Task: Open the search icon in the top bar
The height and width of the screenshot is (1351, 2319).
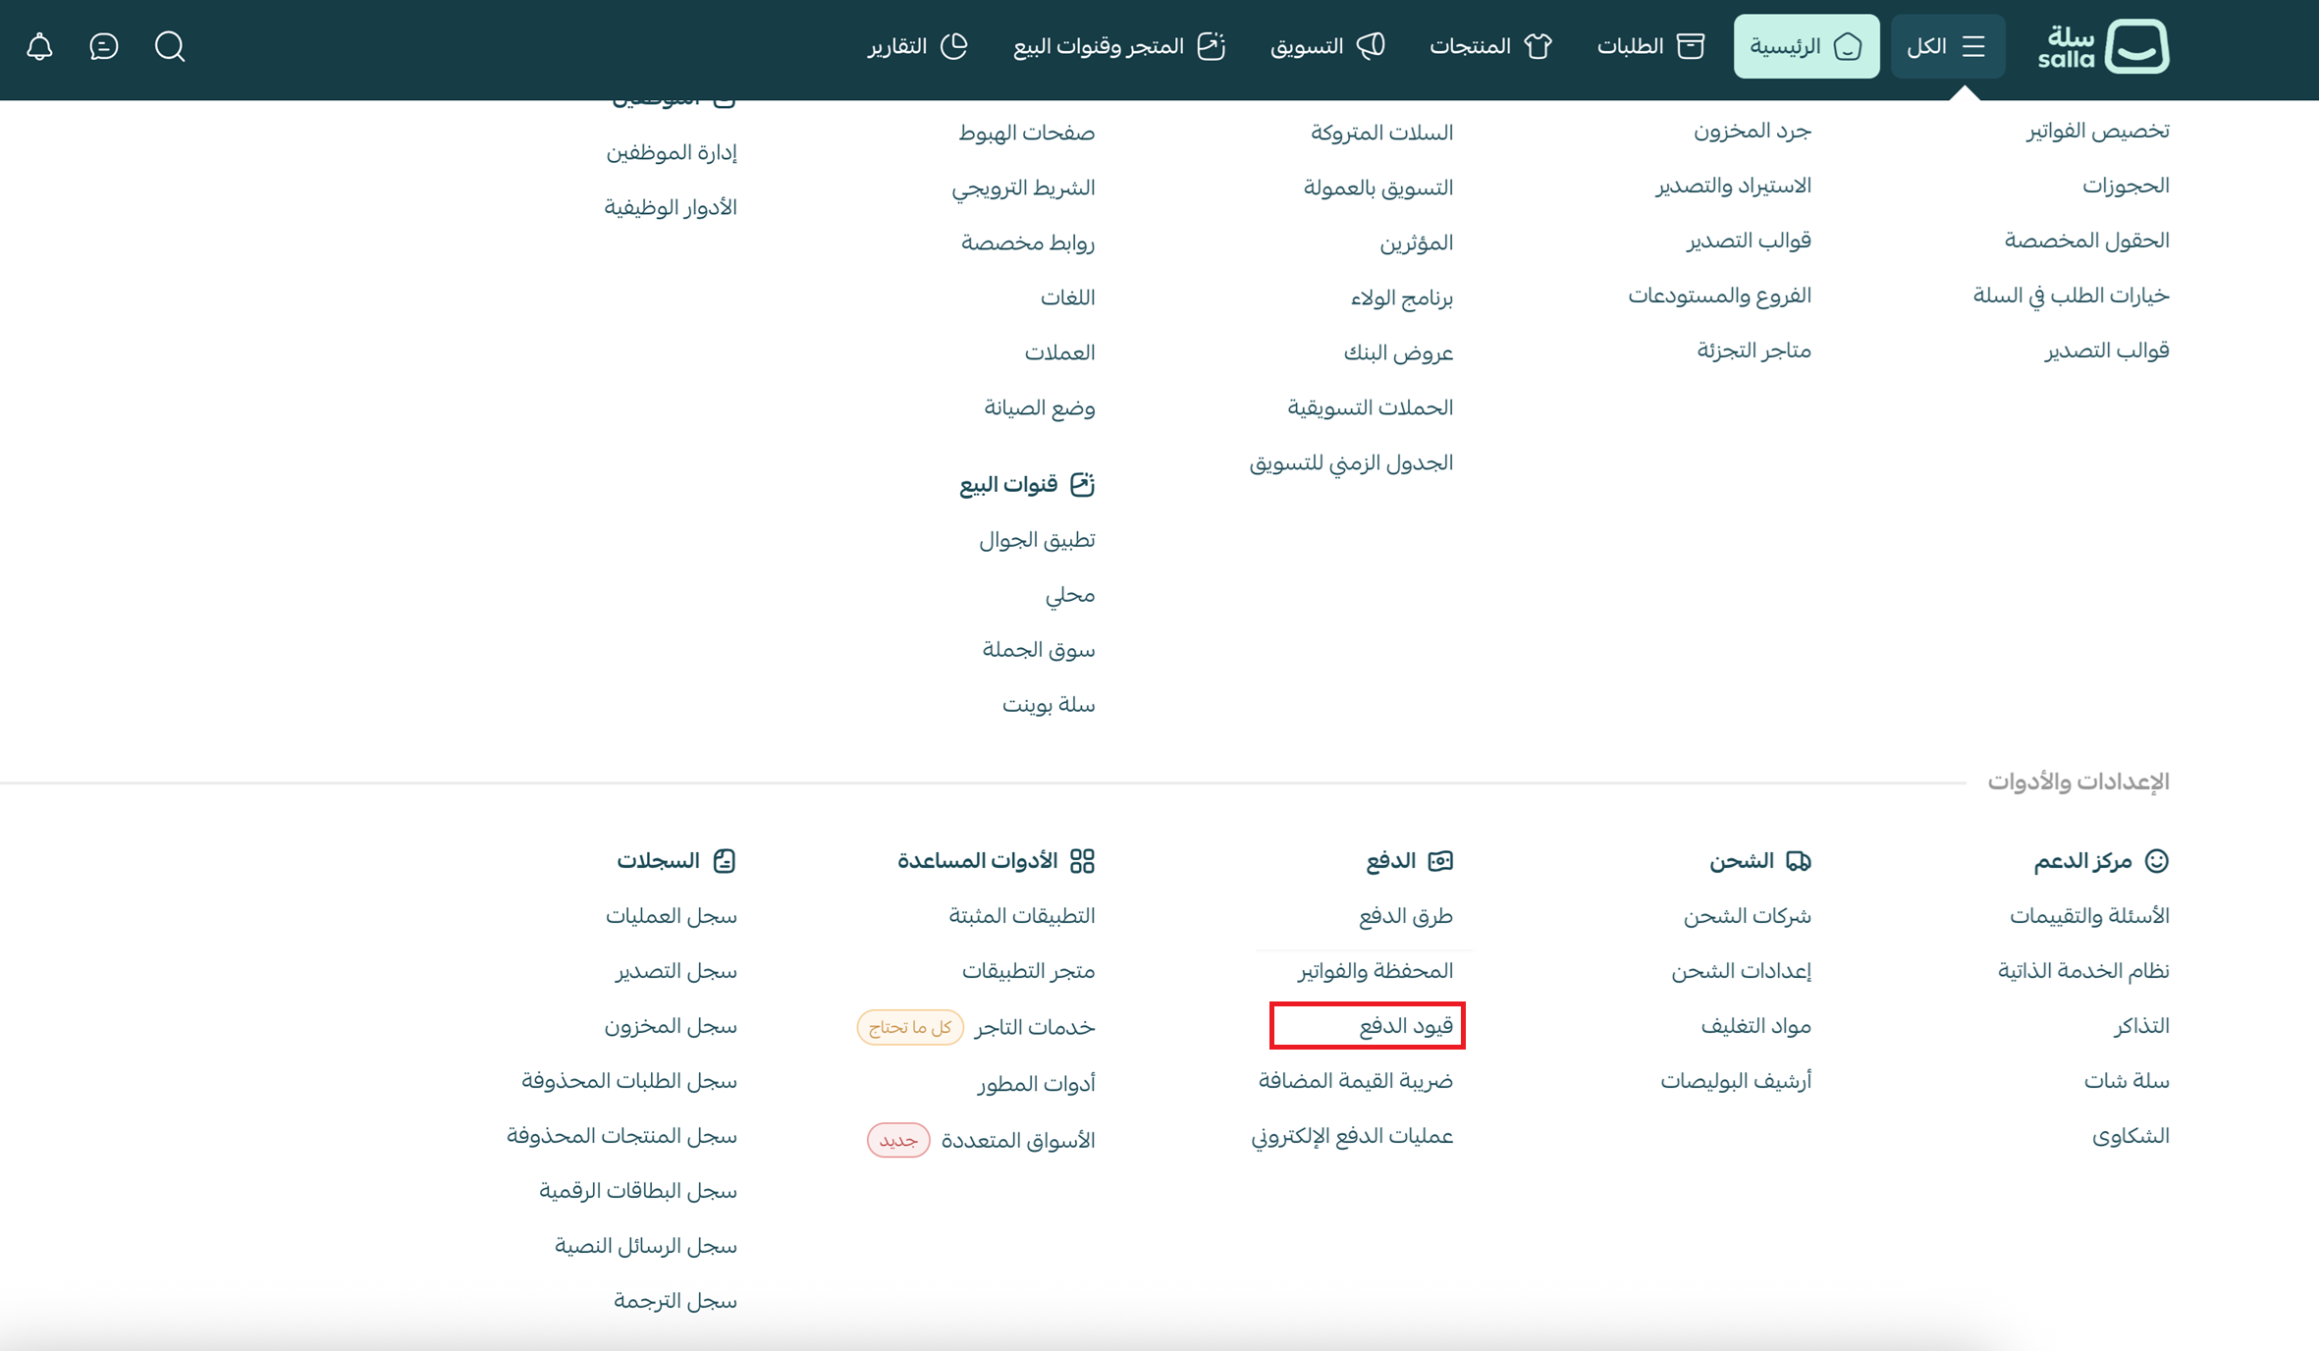Action: pyautogui.click(x=169, y=46)
